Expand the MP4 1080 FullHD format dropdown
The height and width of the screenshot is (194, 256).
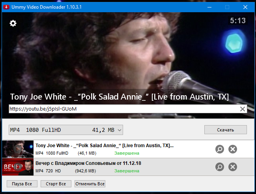click(66, 130)
